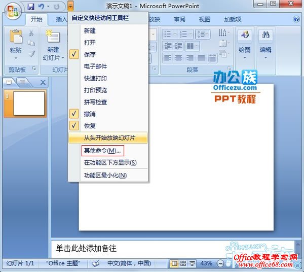The image size is (304, 272).
Task: Decrease list indent level
Action: coord(168,46)
